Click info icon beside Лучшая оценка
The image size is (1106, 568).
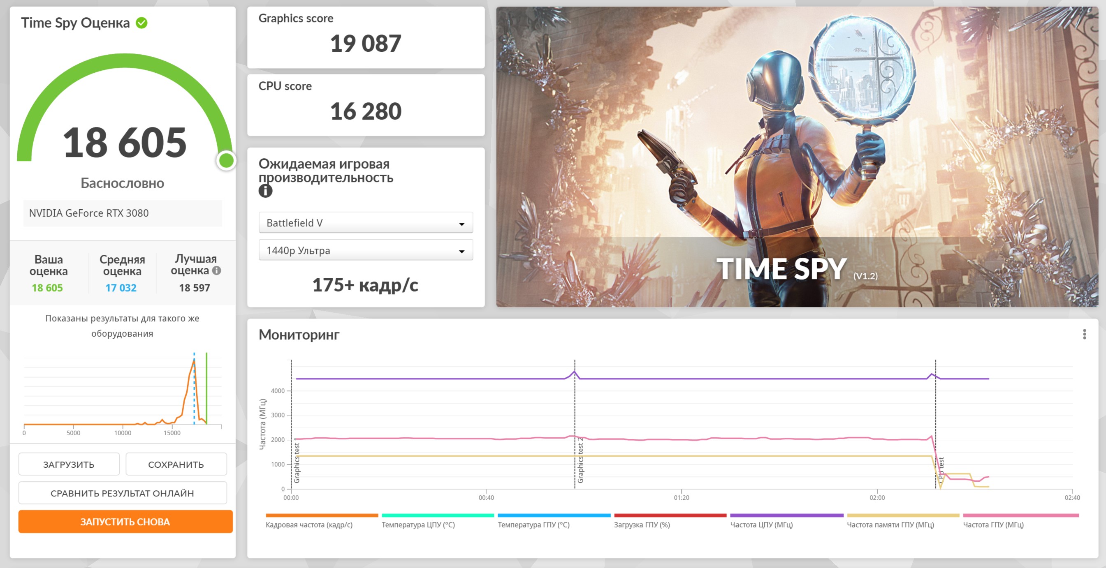[217, 270]
